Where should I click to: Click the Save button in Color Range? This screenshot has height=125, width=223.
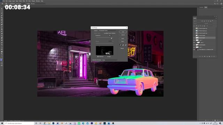coord(123,42)
